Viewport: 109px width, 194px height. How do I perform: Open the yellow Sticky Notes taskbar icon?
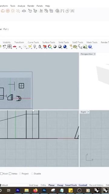(x=71, y=190)
